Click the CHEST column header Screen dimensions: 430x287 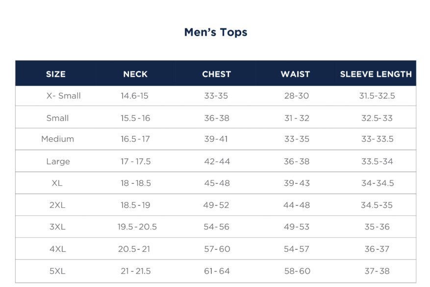(216, 74)
